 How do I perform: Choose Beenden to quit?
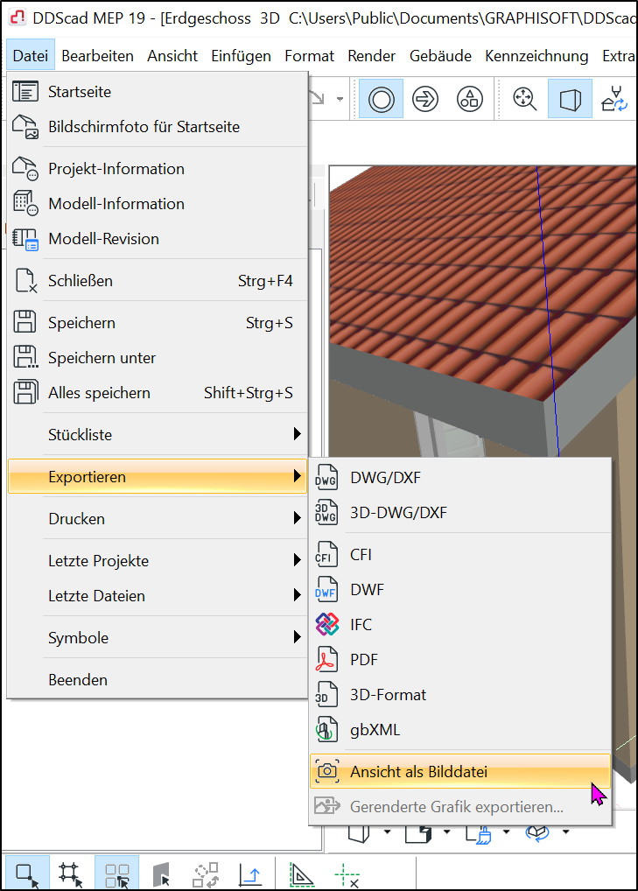(x=158, y=680)
